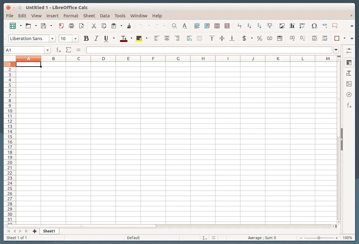Open Function Wizard fx icon
This screenshot has width=359, height=244.
point(59,50)
